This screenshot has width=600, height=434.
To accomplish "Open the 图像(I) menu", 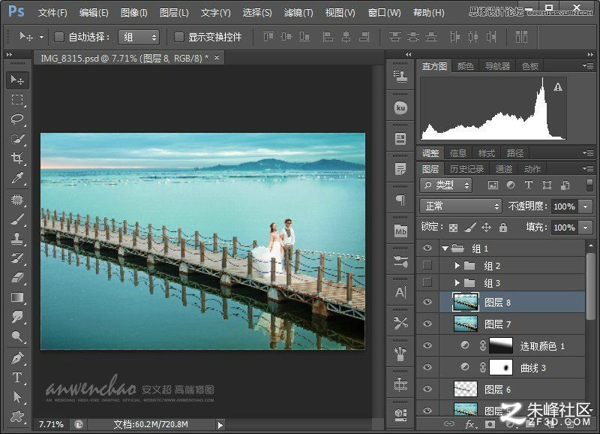I will 133,13.
